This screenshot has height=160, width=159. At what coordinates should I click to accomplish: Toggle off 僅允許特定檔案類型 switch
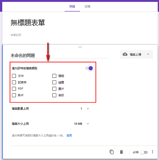point(89,68)
